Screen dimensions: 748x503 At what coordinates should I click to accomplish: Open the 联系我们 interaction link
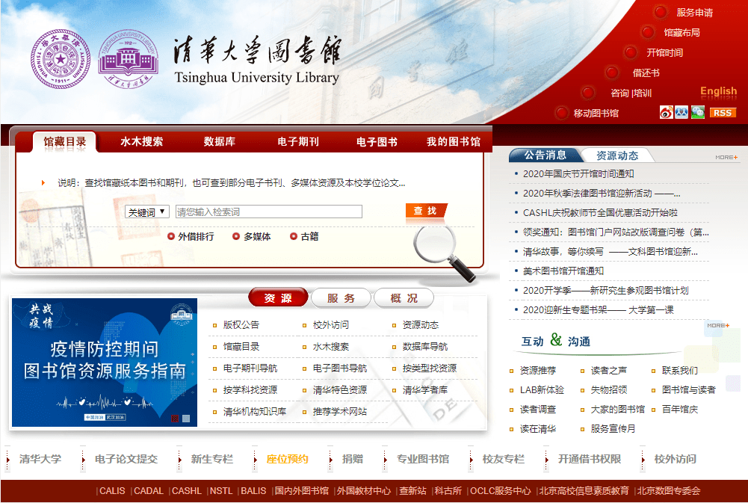[x=680, y=370]
